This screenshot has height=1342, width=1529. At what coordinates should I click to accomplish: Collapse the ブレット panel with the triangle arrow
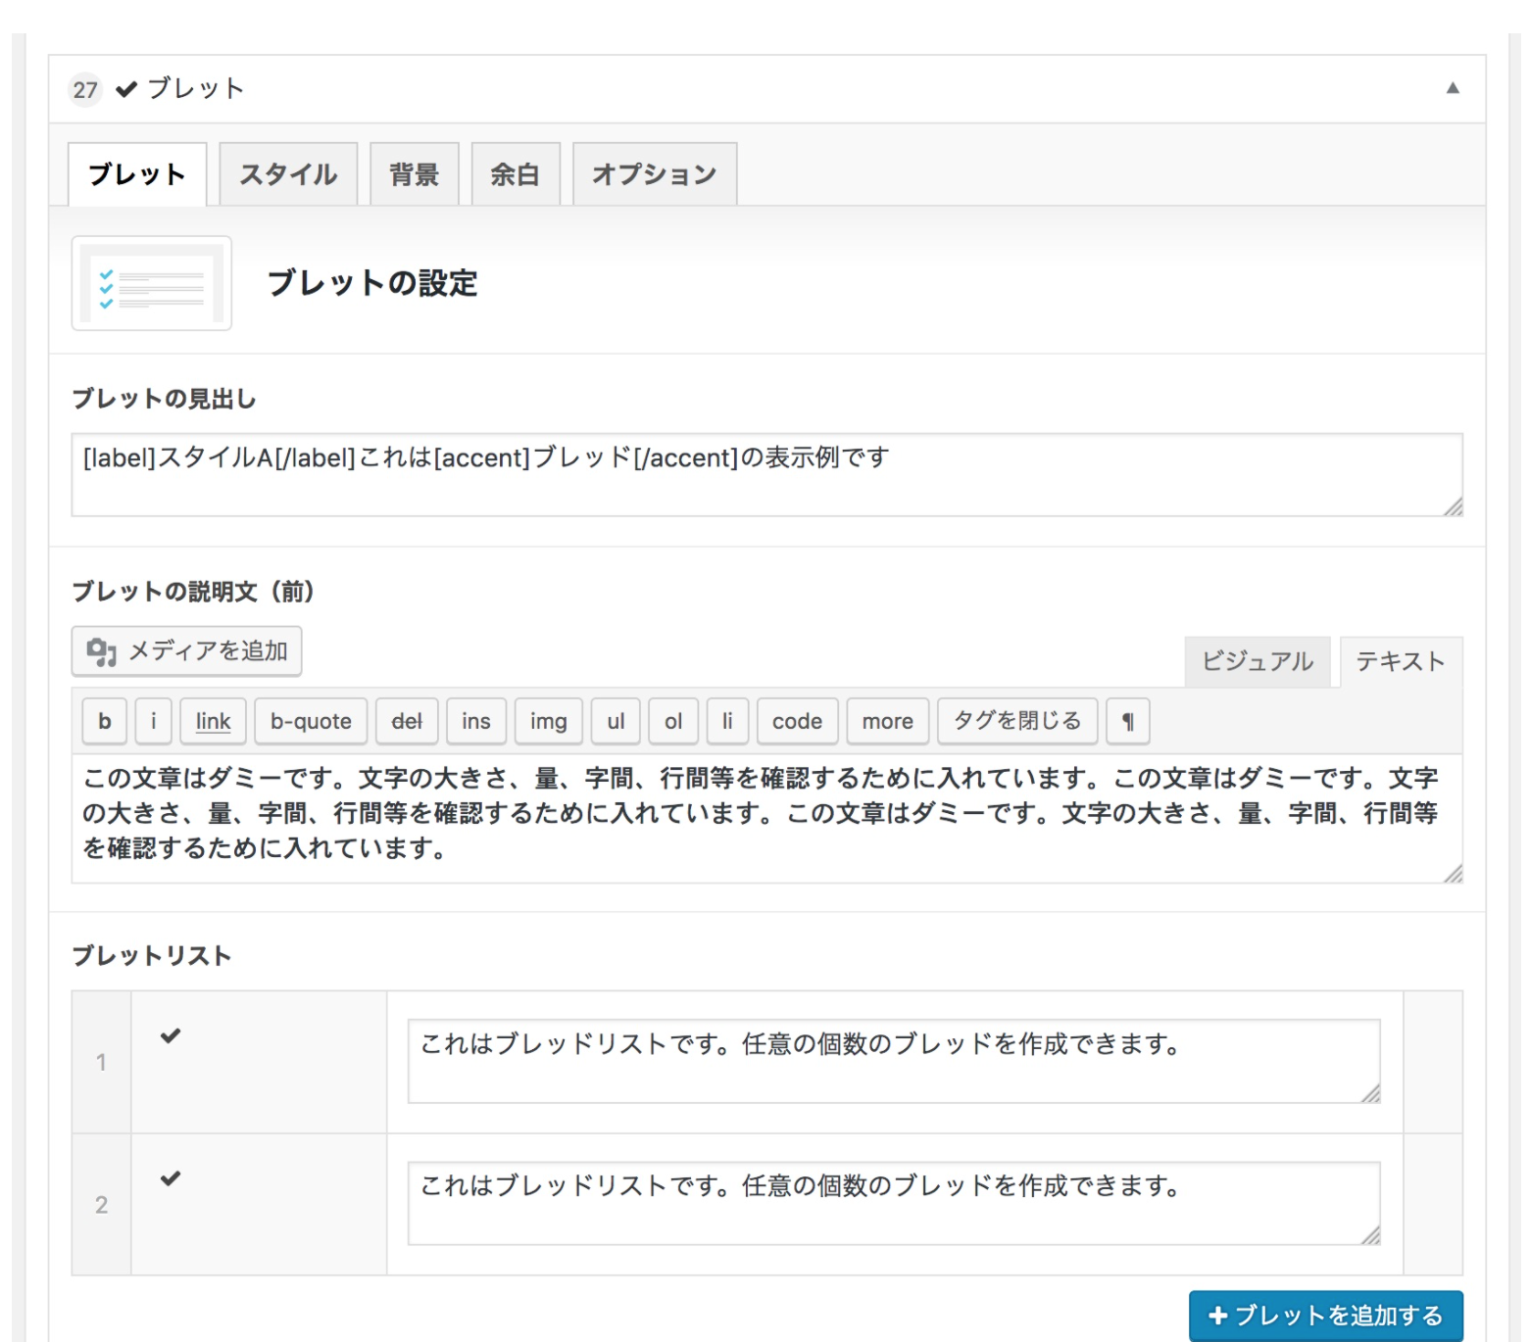[x=1452, y=88]
